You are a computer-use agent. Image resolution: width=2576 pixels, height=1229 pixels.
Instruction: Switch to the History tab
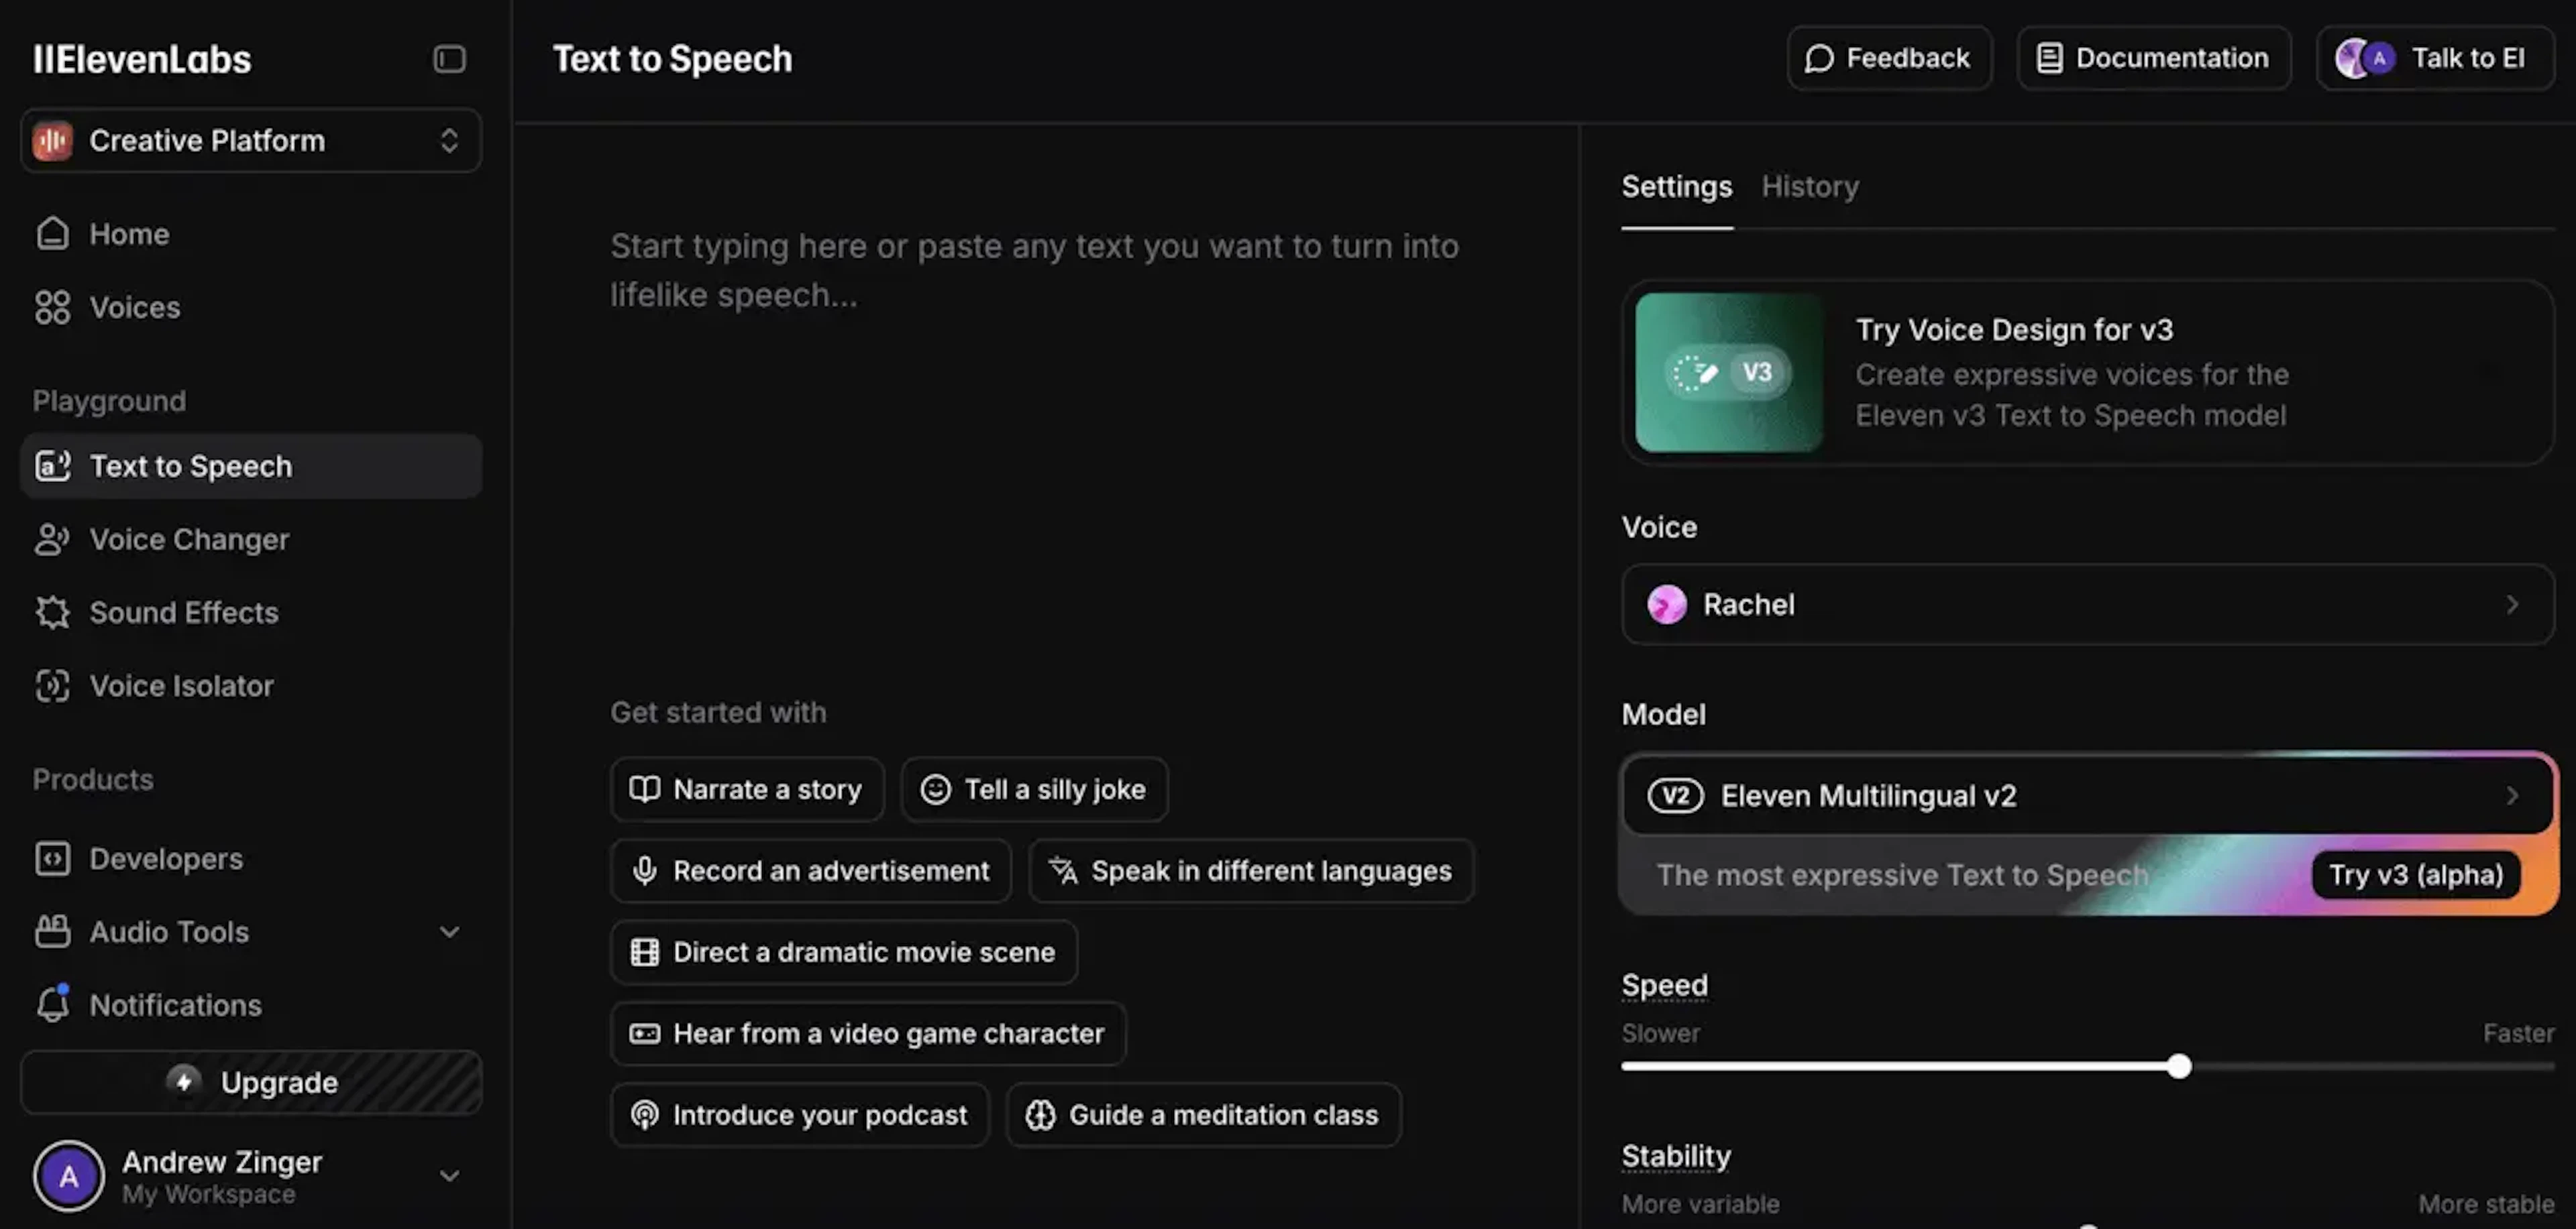(1809, 187)
